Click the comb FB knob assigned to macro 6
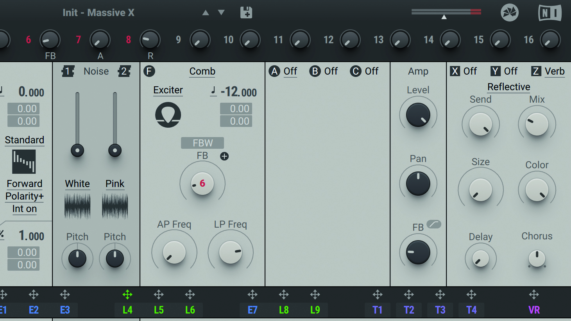571x321 pixels. [202, 184]
